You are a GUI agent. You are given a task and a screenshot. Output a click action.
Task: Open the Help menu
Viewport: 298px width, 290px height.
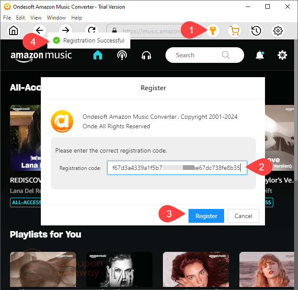(76, 18)
